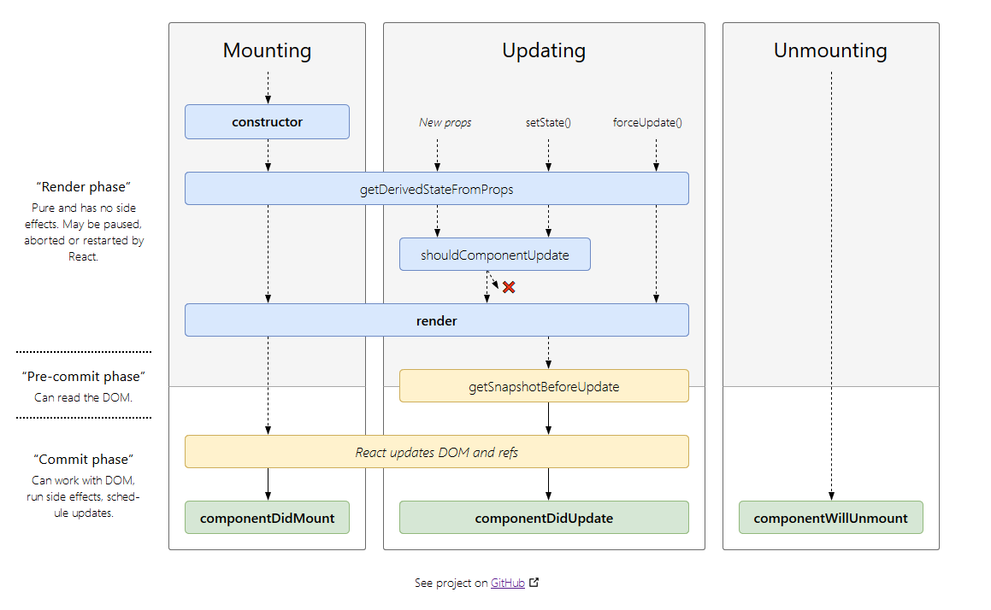Click the React updates DOM and refs box
This screenshot has width=991, height=610.
[437, 451]
